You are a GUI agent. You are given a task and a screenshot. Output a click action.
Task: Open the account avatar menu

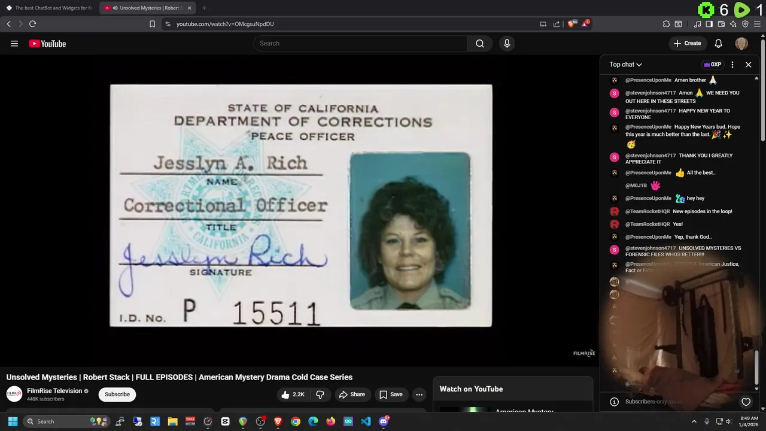tap(741, 43)
